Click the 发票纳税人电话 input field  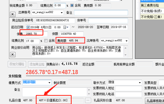pos(128,94)
